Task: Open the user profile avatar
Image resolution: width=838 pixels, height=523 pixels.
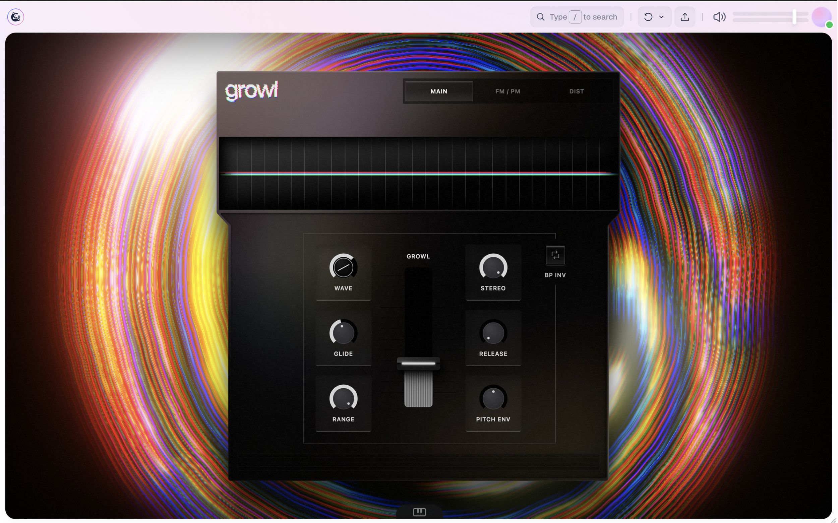Action: click(821, 17)
